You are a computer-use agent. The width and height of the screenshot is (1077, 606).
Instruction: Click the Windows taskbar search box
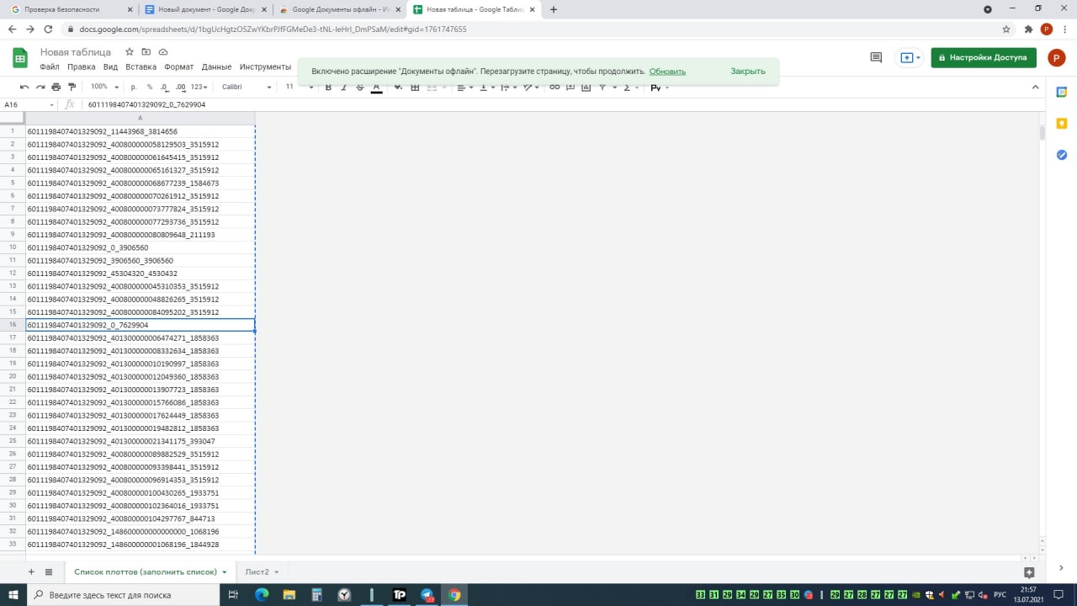(123, 595)
